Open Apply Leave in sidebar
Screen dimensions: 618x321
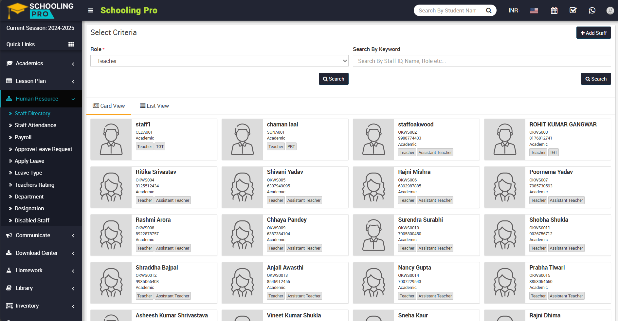coord(29,161)
